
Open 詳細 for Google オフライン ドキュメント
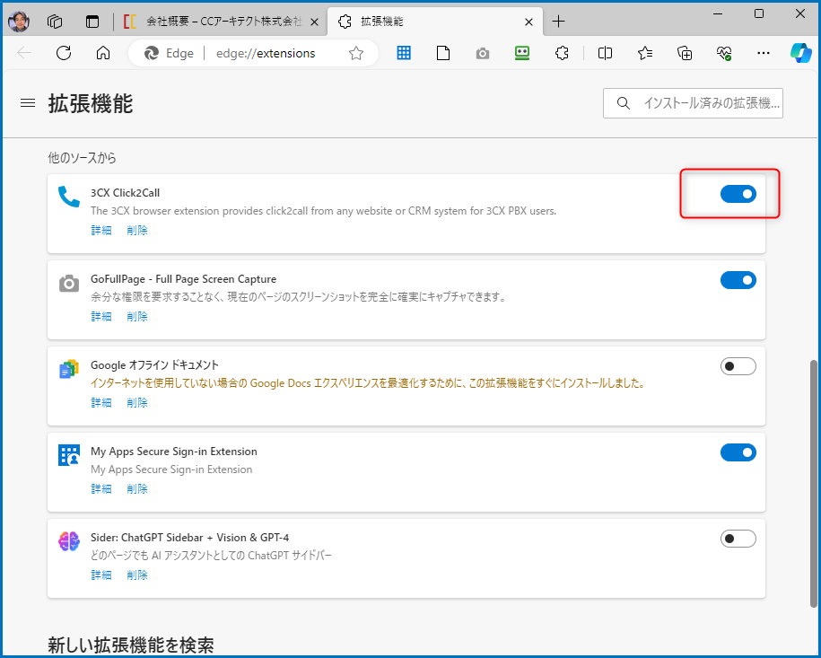pyautogui.click(x=101, y=402)
